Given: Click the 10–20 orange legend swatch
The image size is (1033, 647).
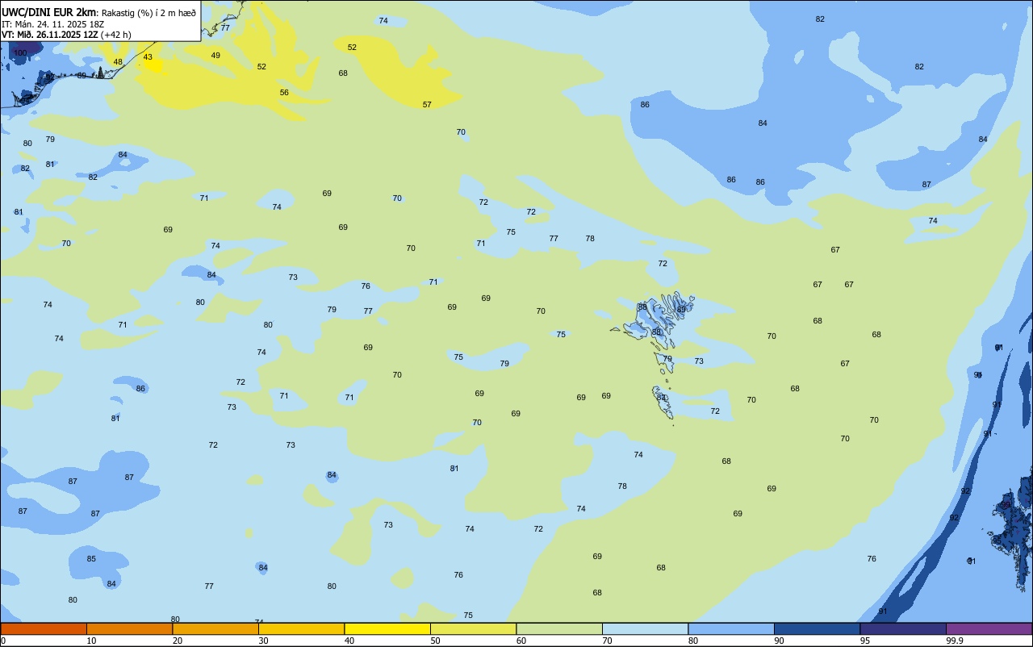Looking at the screenshot, I should 129,628.
